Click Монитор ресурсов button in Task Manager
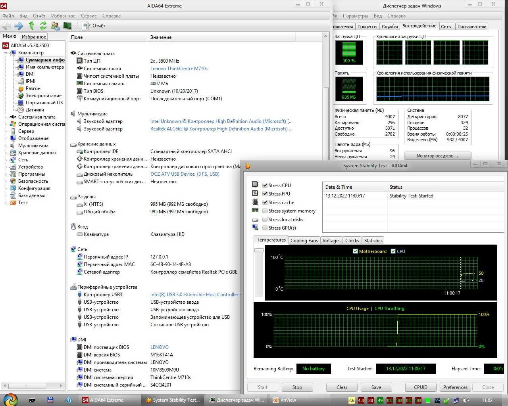The height and width of the screenshot is (406, 508). [437, 156]
